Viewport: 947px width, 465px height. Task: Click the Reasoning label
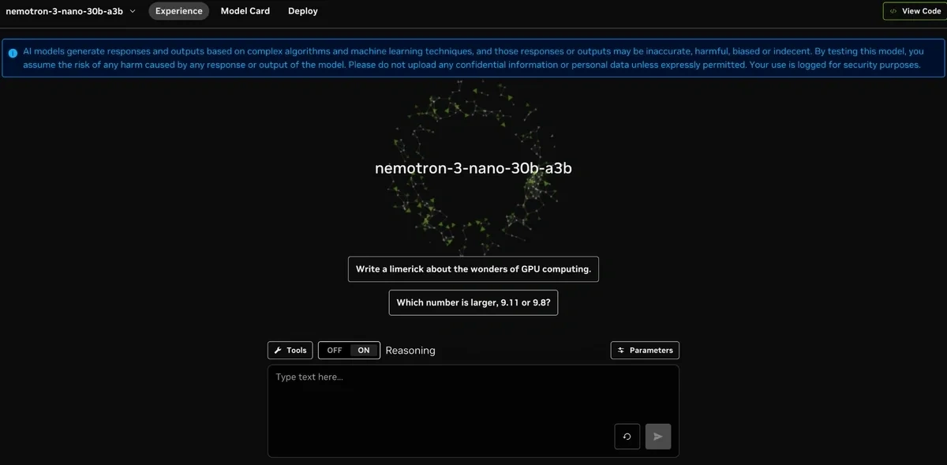tap(410, 351)
